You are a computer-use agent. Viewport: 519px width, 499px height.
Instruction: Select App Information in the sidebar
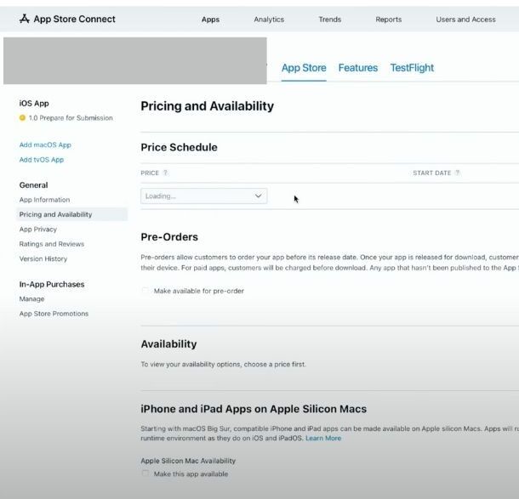point(44,200)
